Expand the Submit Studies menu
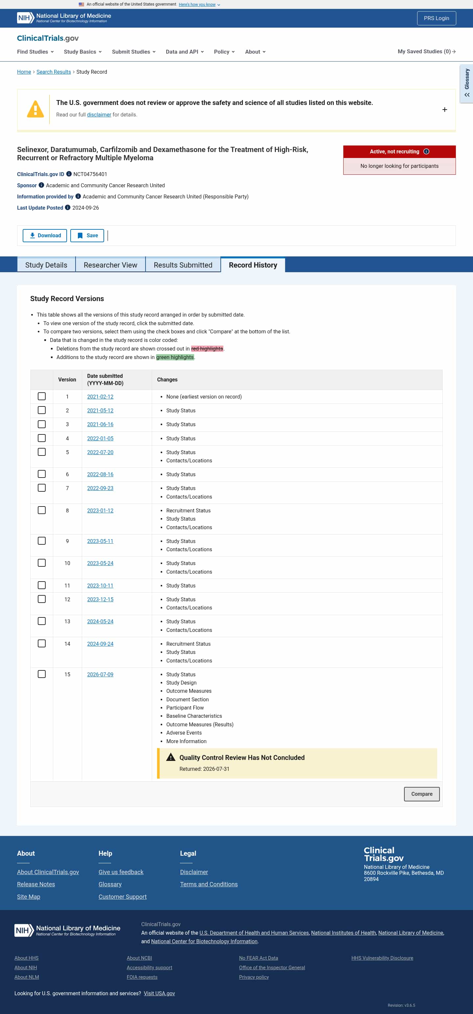Image resolution: width=473 pixels, height=1014 pixels. 134,52
